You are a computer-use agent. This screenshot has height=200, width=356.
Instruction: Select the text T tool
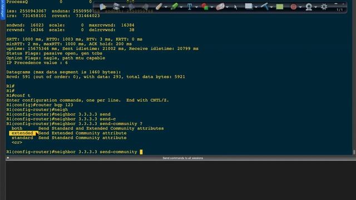(190, 7)
